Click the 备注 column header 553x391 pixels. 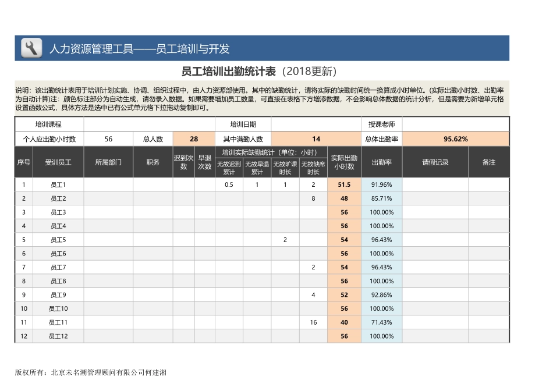(x=488, y=162)
